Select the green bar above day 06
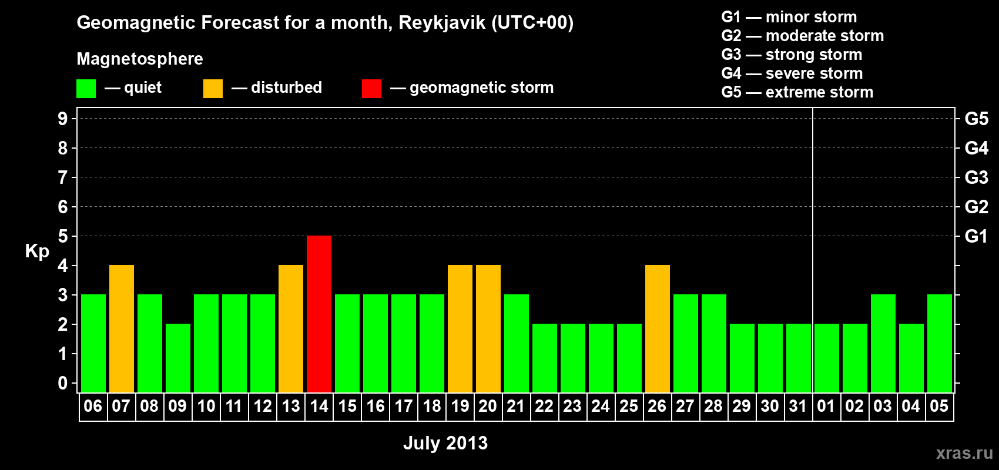 pyautogui.click(x=93, y=343)
